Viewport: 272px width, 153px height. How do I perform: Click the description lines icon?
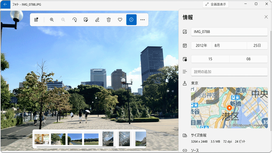[x=185, y=72]
